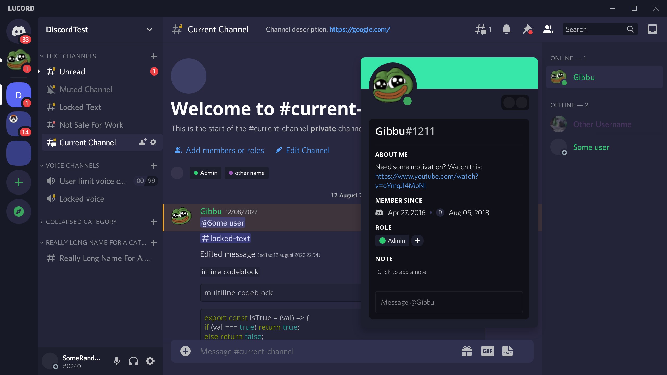Screen dimensions: 667x375
Task: Open the inbox icon in header
Action: coord(652,29)
